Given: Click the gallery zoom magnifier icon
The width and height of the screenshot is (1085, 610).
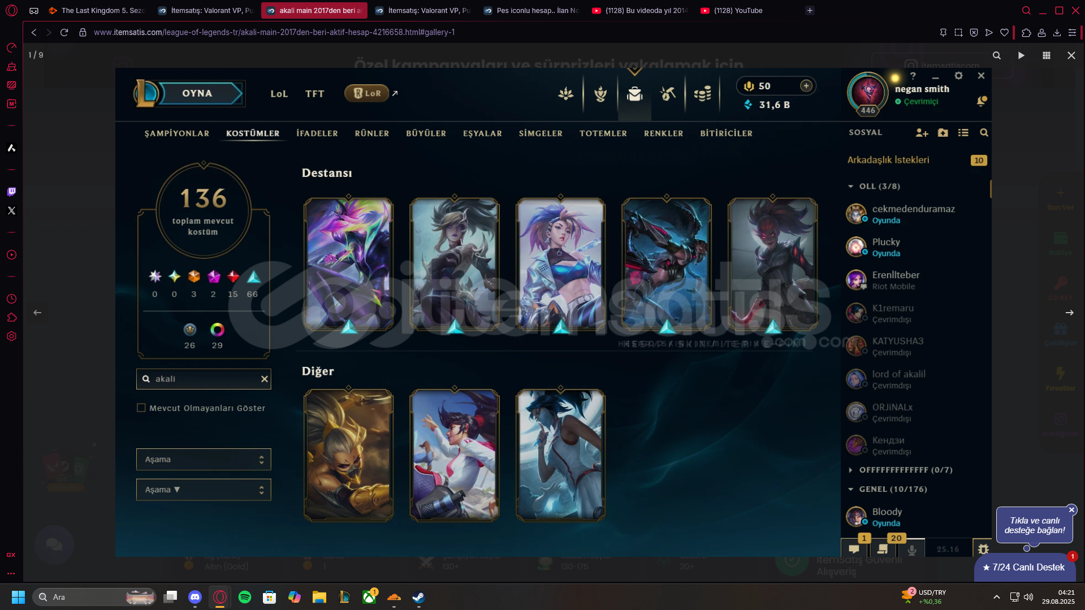Looking at the screenshot, I should 996,55.
